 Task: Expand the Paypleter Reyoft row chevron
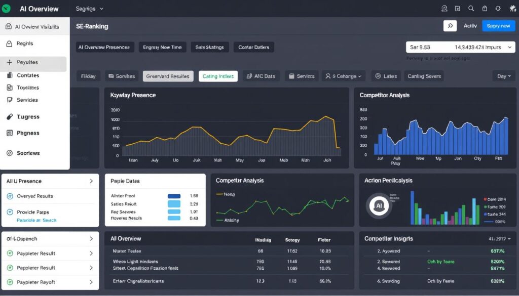91,282
